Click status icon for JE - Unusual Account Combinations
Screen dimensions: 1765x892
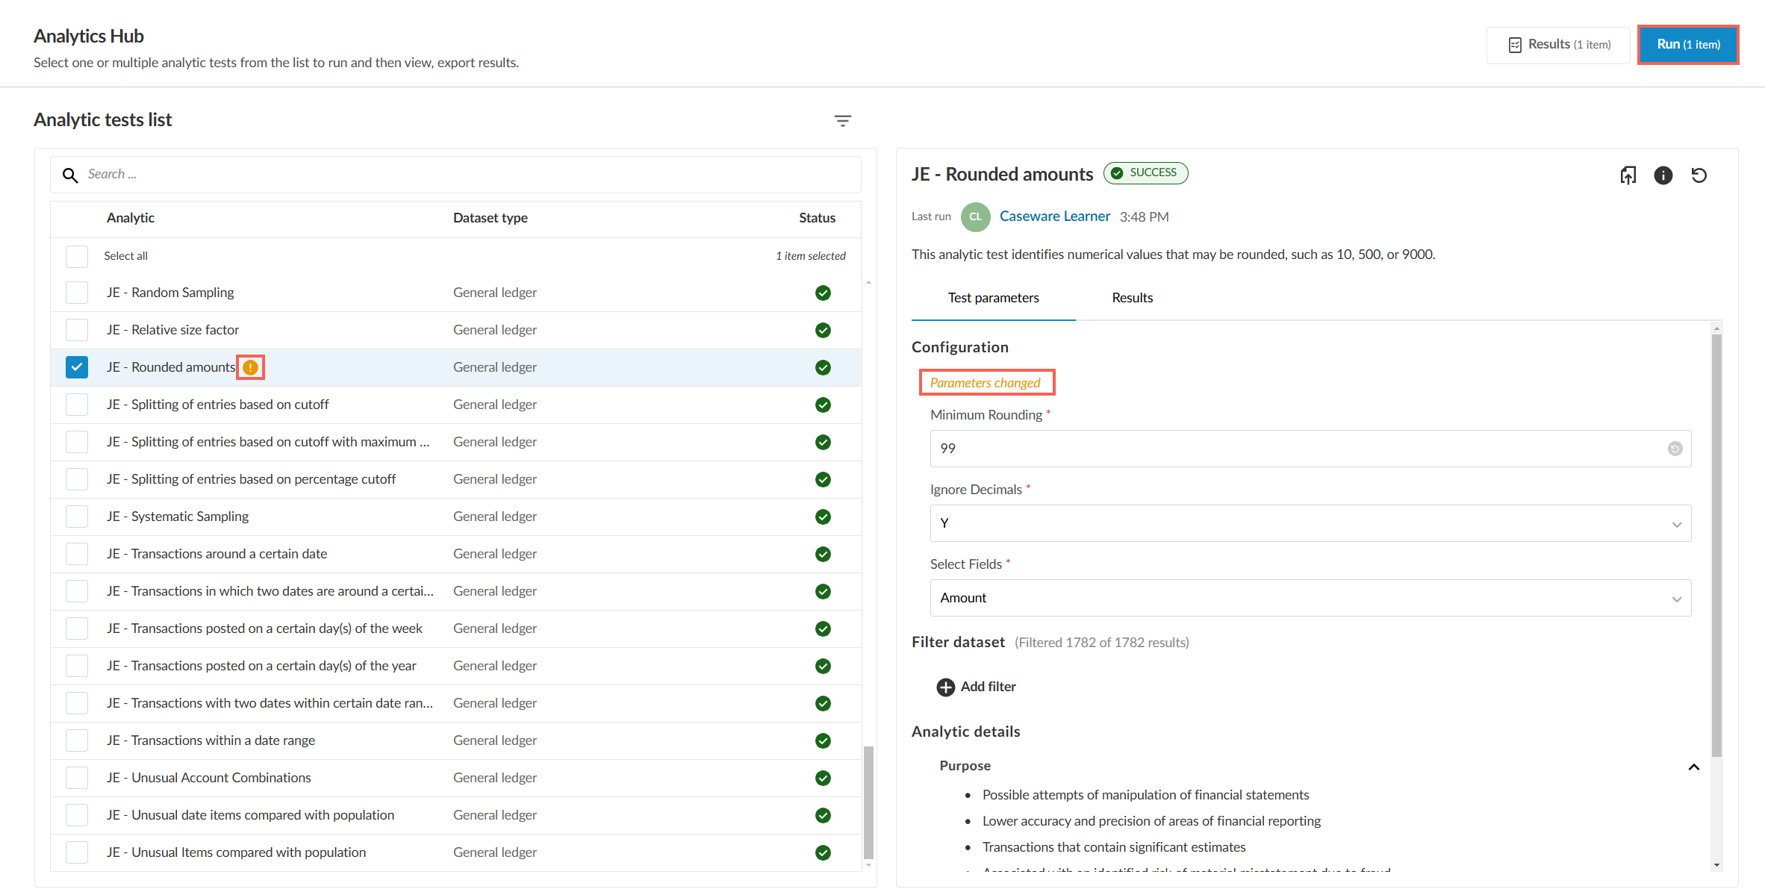pos(823,778)
